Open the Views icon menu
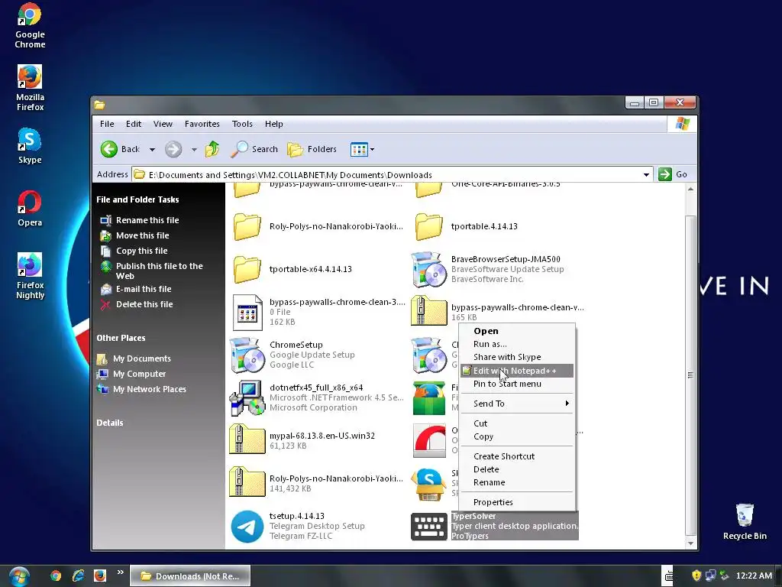782x587 pixels. click(x=362, y=149)
